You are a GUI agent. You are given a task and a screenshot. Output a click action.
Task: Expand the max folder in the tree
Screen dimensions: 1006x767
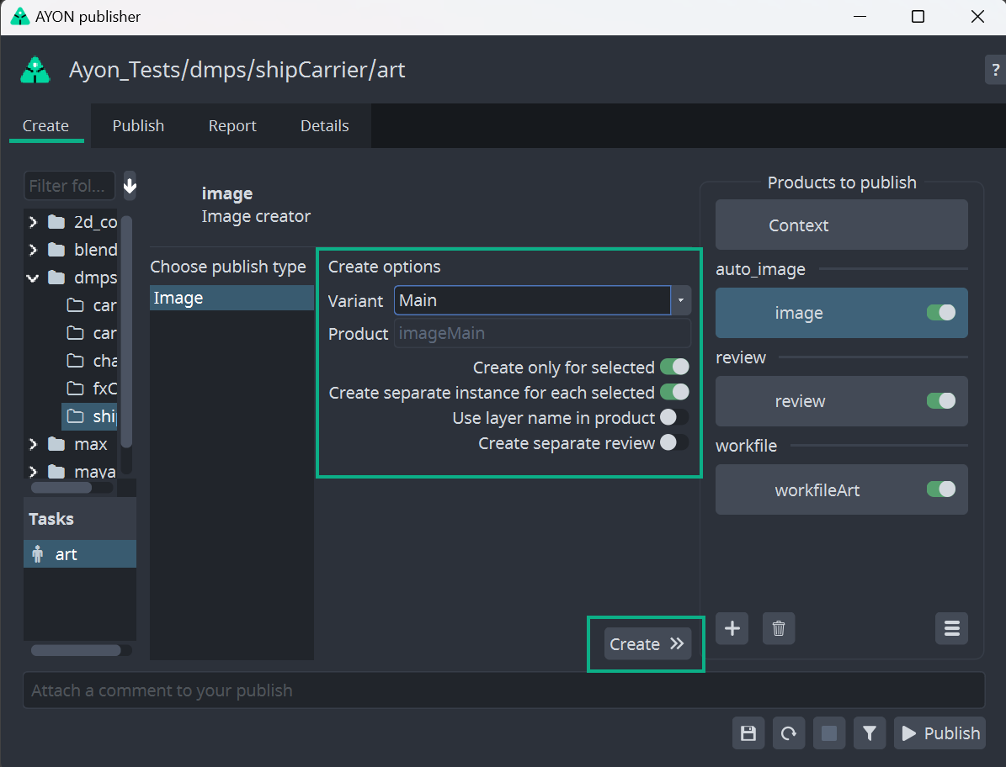point(33,443)
